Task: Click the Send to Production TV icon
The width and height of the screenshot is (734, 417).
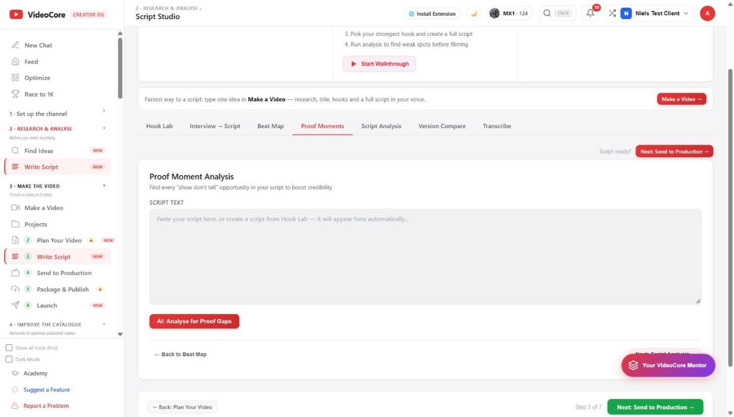Action: coord(15,273)
